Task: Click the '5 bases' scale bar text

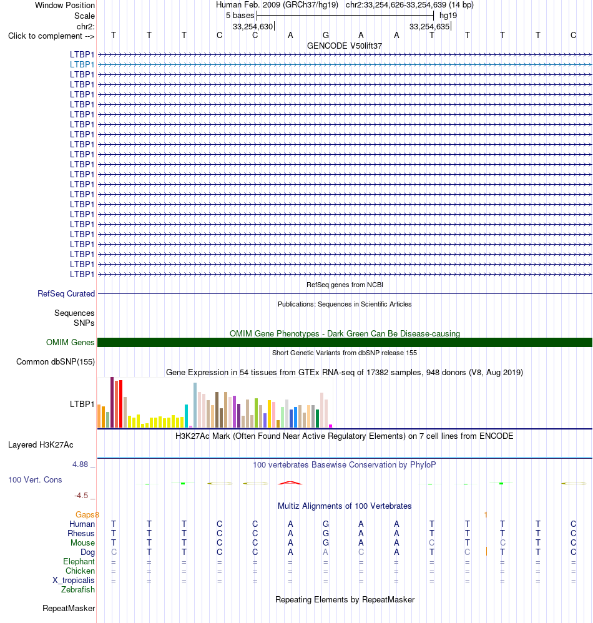Action: pos(240,16)
